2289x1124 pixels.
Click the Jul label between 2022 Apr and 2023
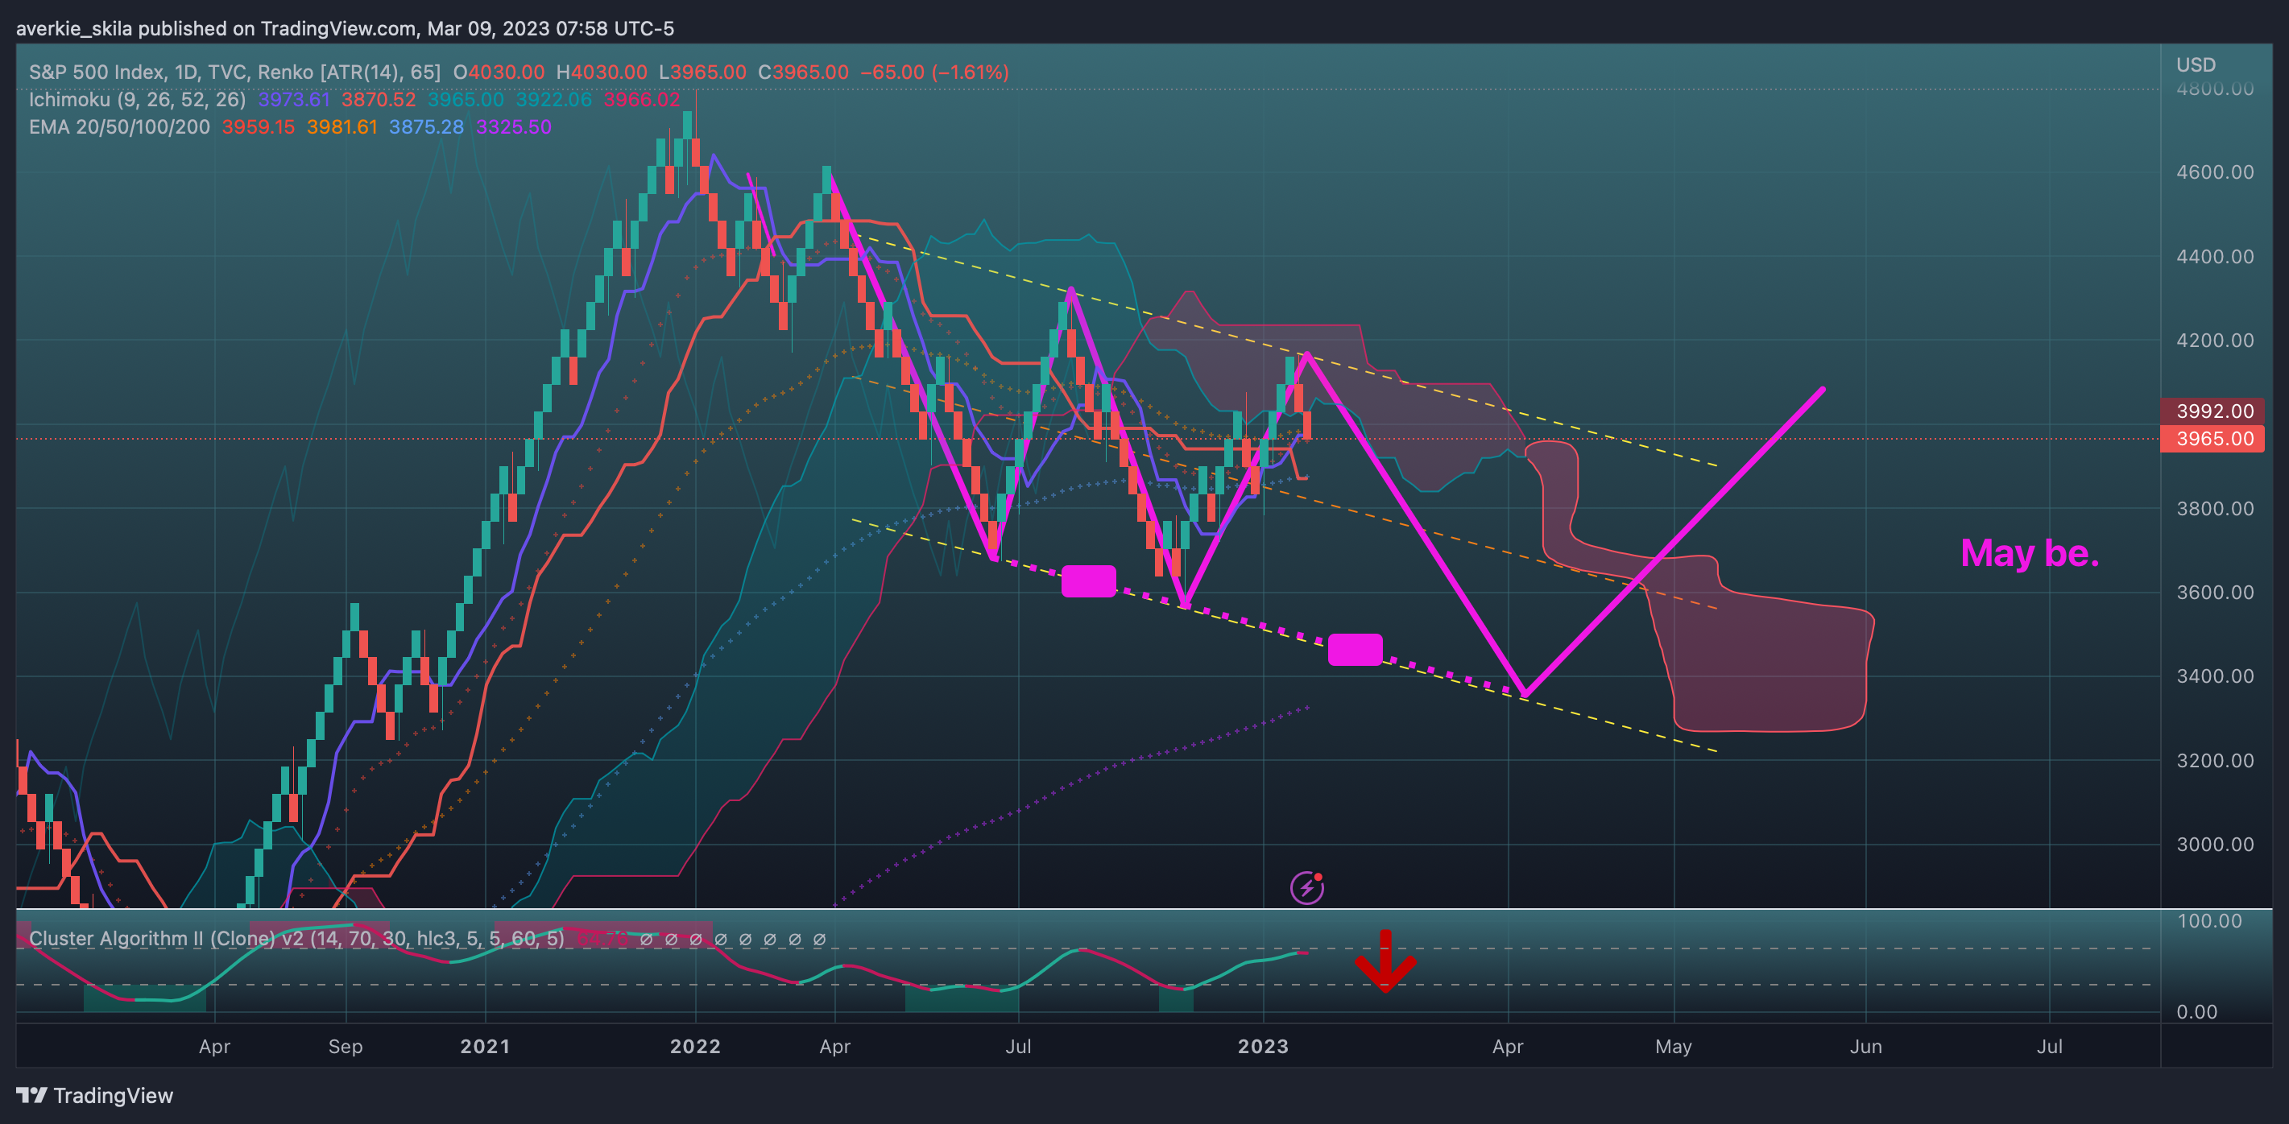[1018, 1047]
